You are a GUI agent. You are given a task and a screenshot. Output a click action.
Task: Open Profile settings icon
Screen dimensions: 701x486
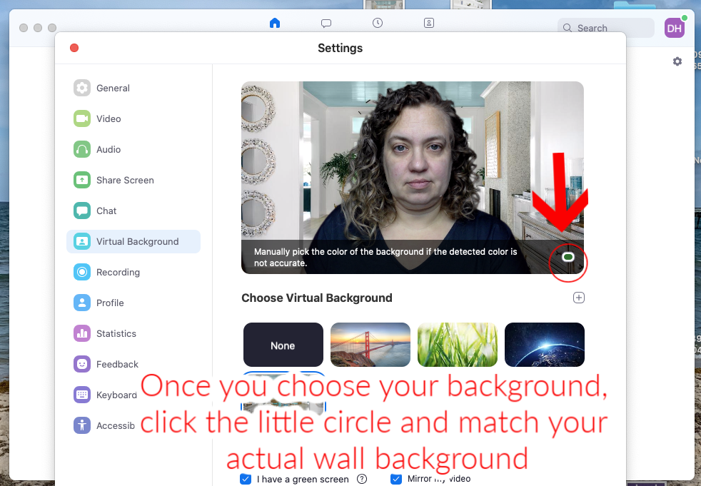(82, 303)
